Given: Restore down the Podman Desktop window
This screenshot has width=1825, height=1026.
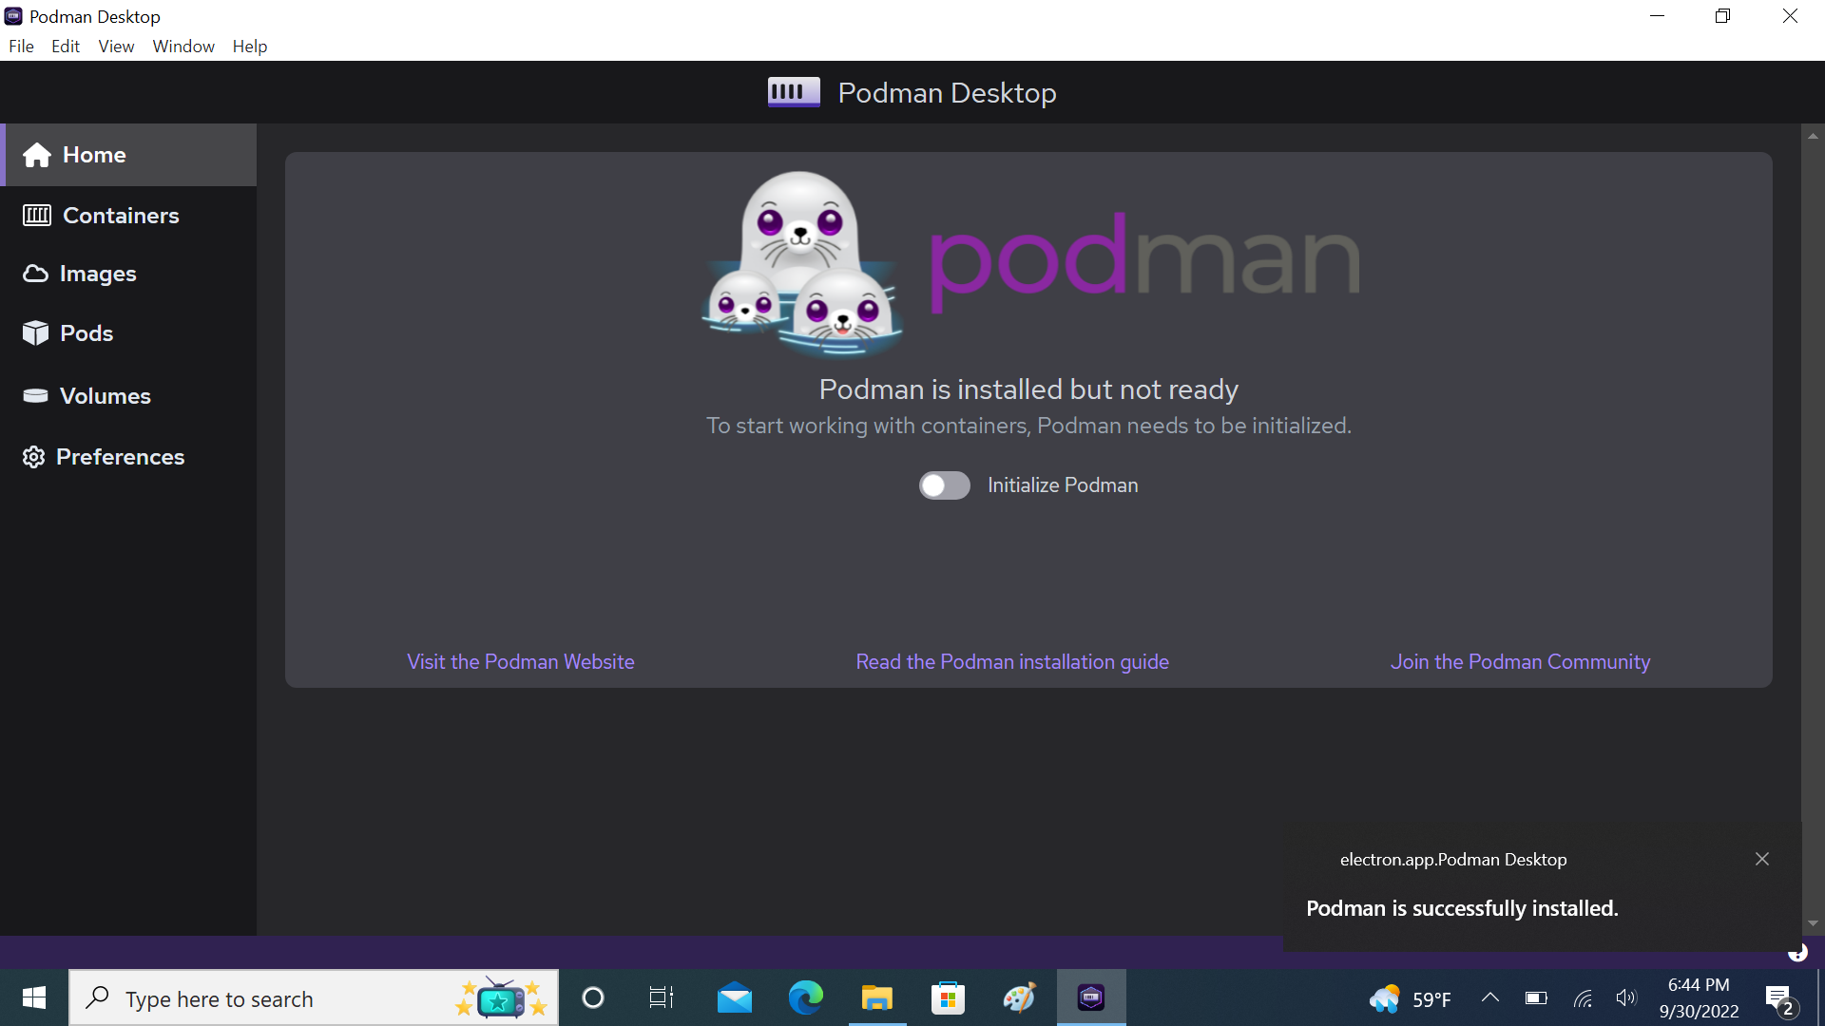Looking at the screenshot, I should [1722, 16].
